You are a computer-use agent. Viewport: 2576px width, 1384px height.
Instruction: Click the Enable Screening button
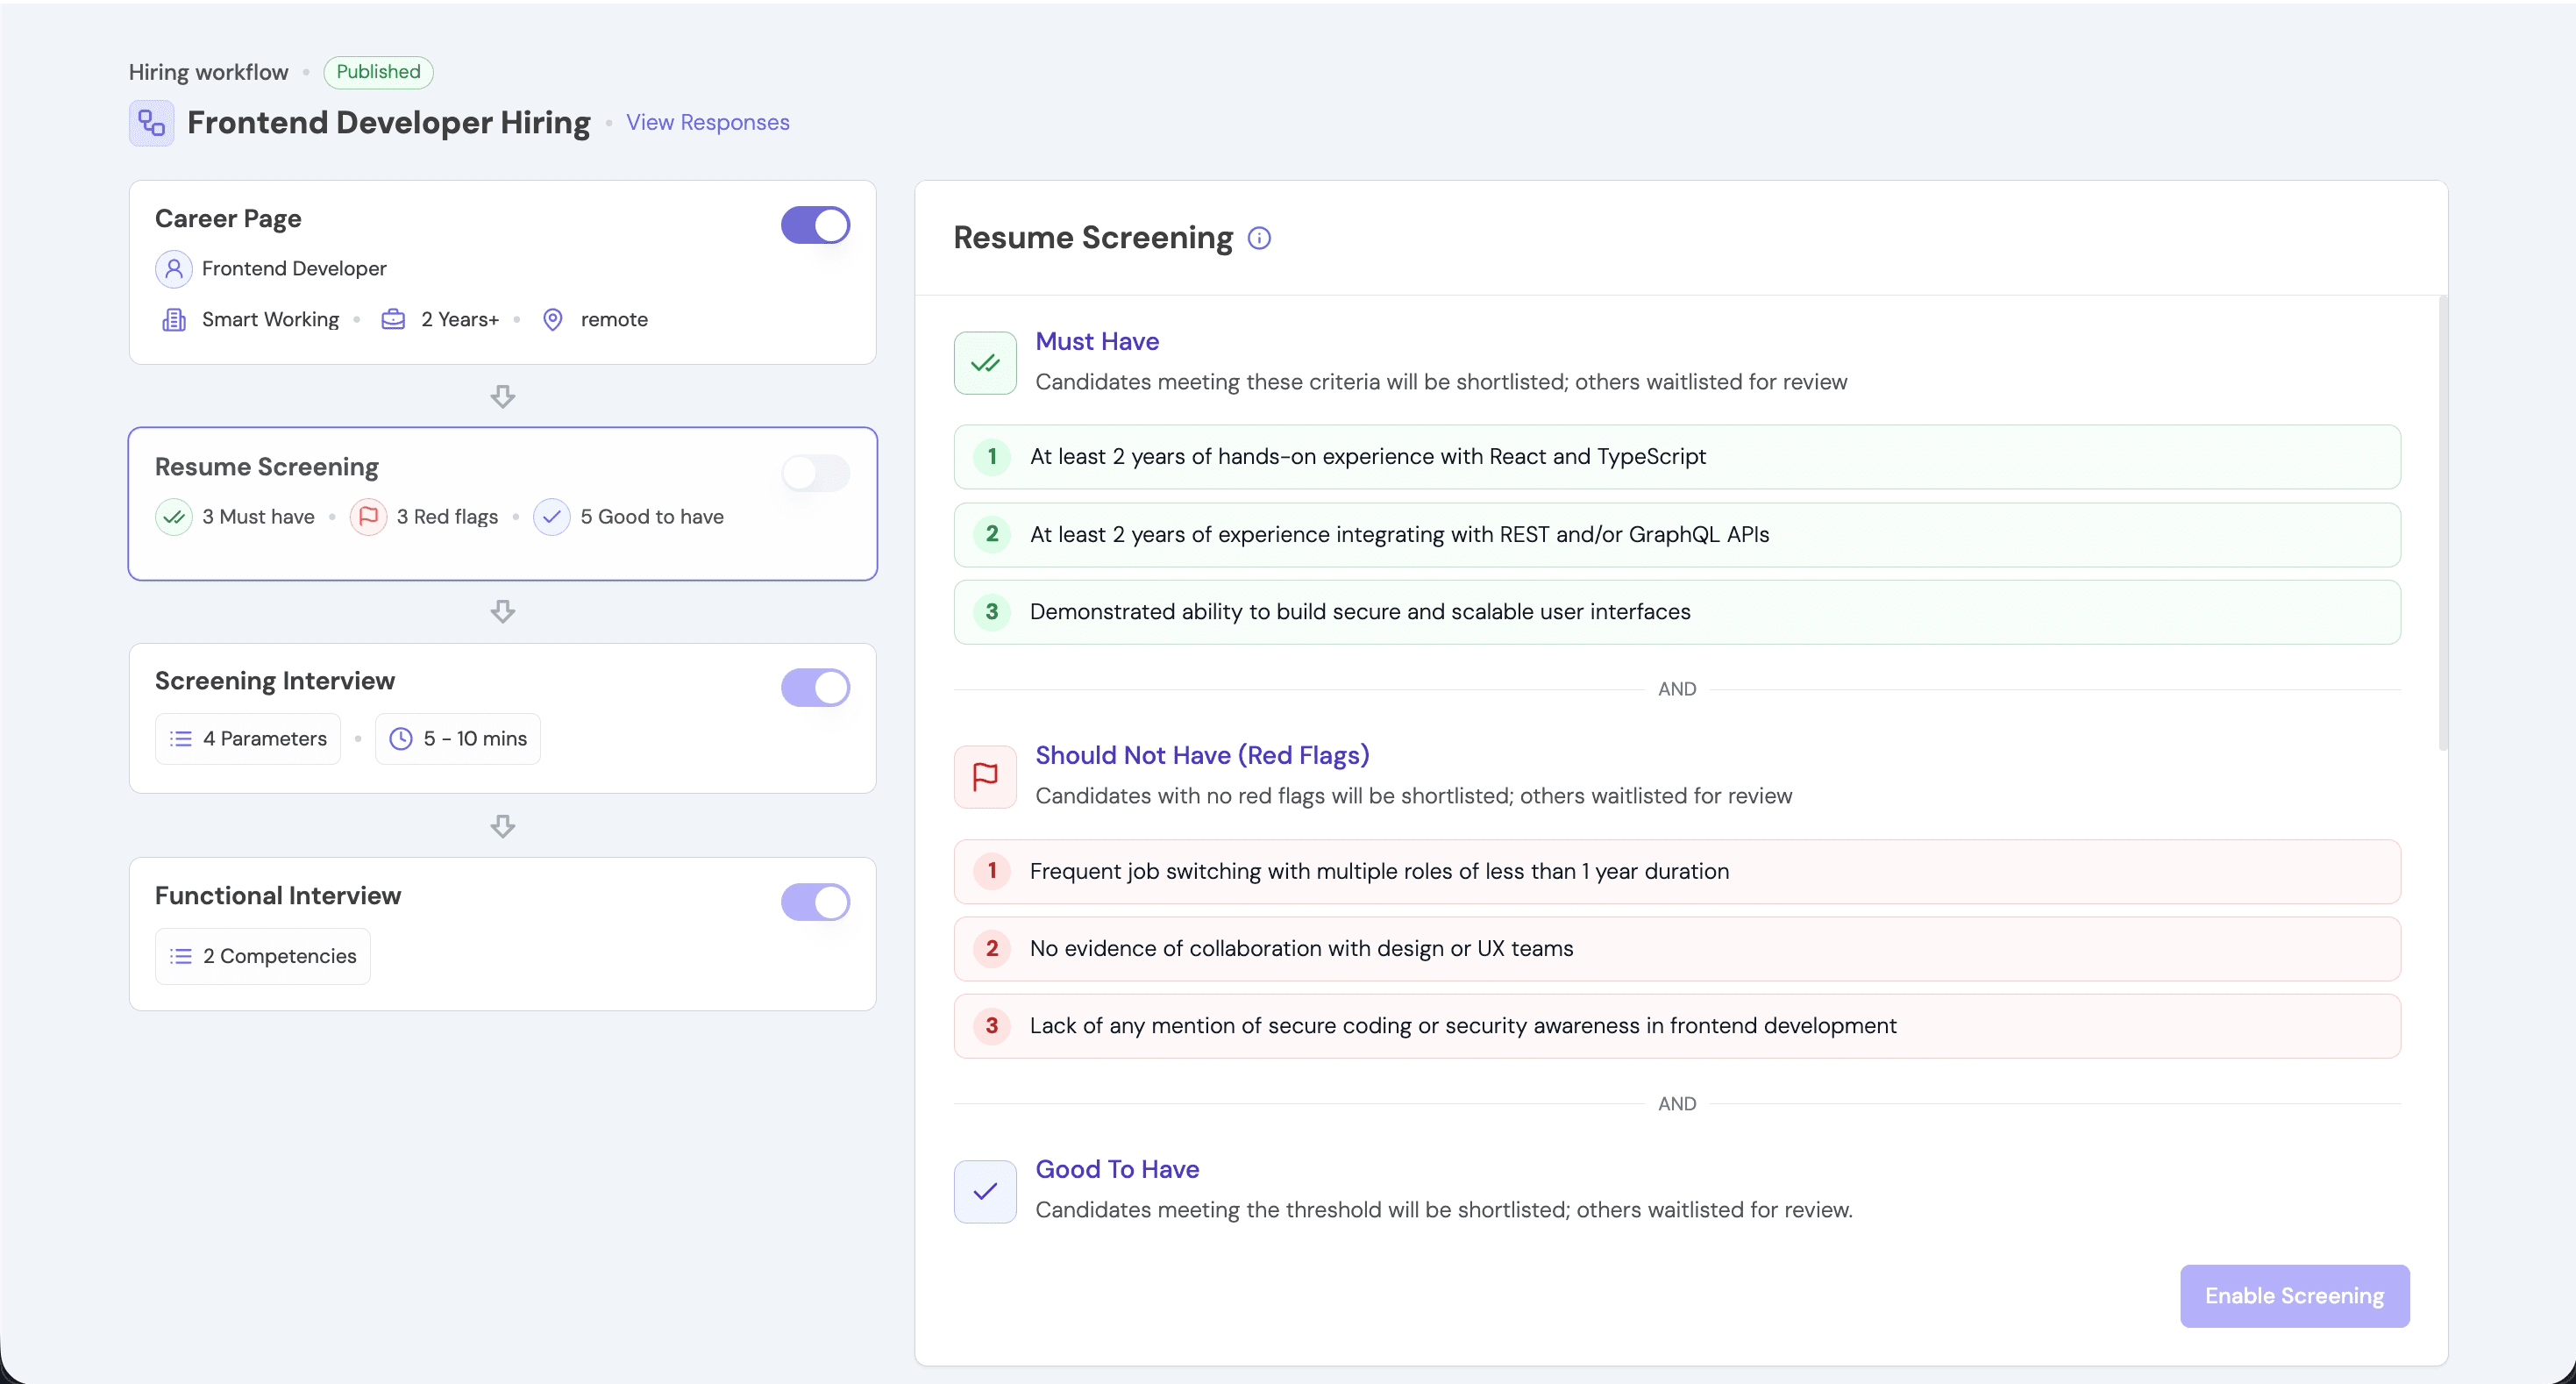tap(2293, 1295)
